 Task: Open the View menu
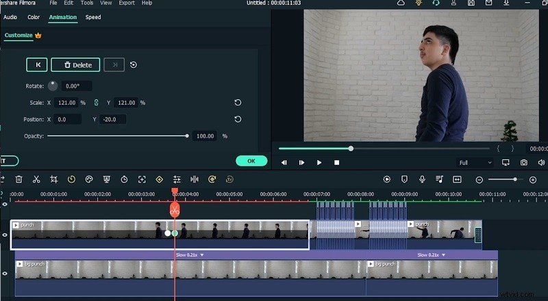pyautogui.click(x=106, y=3)
